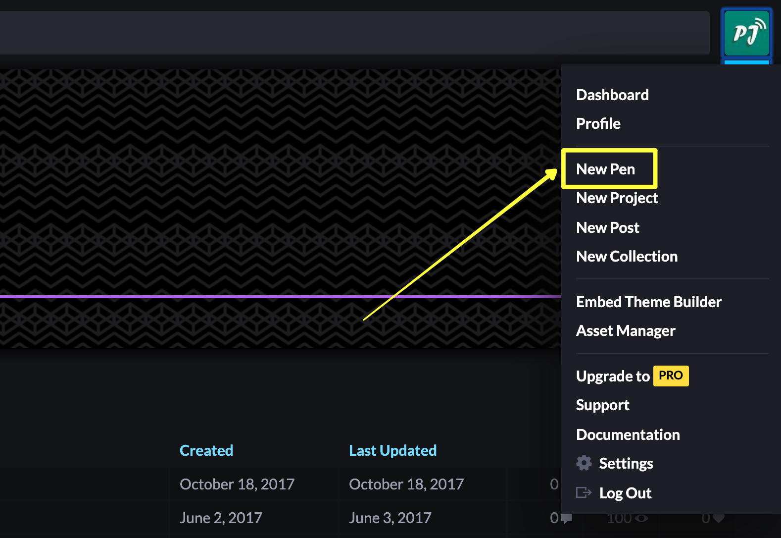
Task: Open the Dashboard menu item
Action: 612,95
